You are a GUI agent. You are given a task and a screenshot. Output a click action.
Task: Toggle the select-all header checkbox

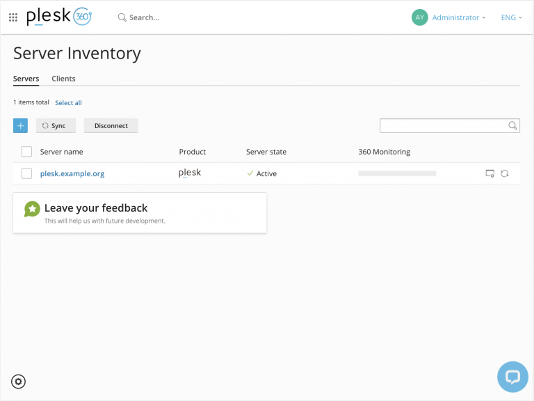click(26, 151)
